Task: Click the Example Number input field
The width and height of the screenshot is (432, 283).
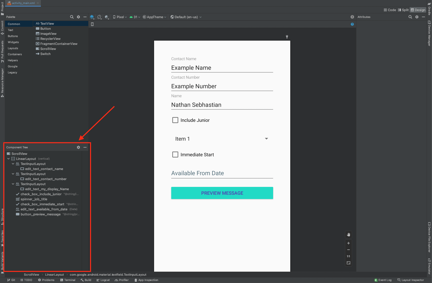Action: click(x=222, y=86)
